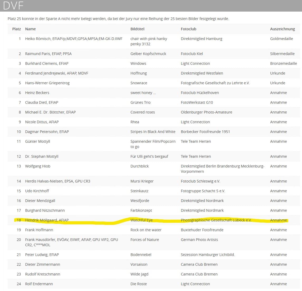302x291 pixels.
Task: Click the name Raimund Paris, EFIAP, PPSA
Action: pos(48,54)
